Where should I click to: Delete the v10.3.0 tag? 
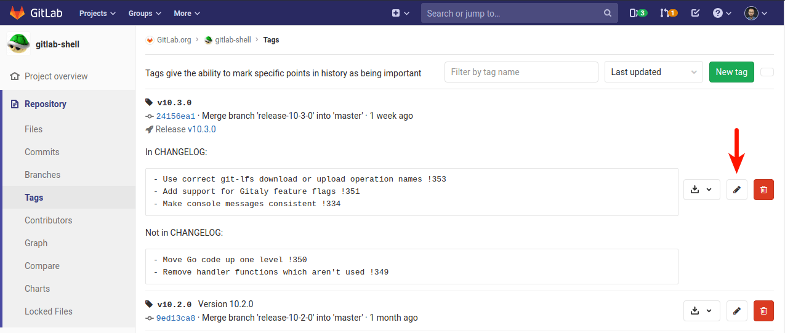click(763, 190)
